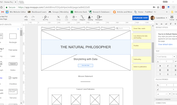Expand the bookmarks overflow chevron
Viewport: 177px width, 105px height.
pyautogui.click(x=167, y=12)
